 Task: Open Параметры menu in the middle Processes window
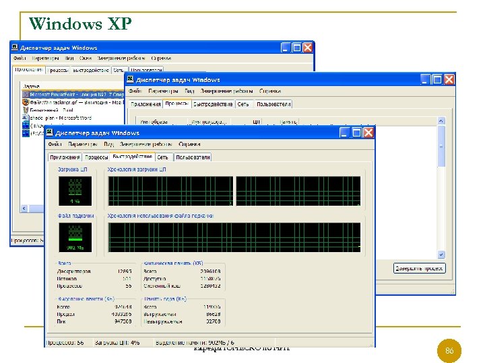pyautogui.click(x=163, y=91)
